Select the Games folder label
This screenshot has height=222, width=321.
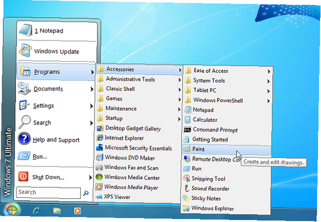(114, 99)
